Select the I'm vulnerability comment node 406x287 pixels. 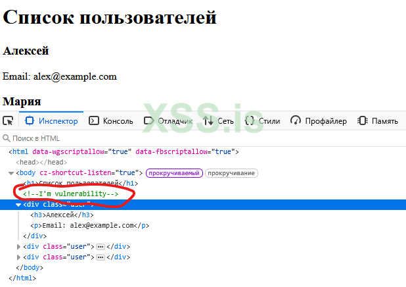pos(71,194)
